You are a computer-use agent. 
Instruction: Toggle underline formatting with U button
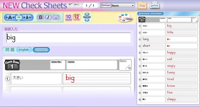tap(55, 17)
